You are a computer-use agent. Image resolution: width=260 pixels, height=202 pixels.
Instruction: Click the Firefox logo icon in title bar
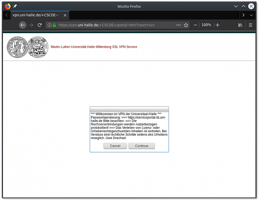coord(7,6)
